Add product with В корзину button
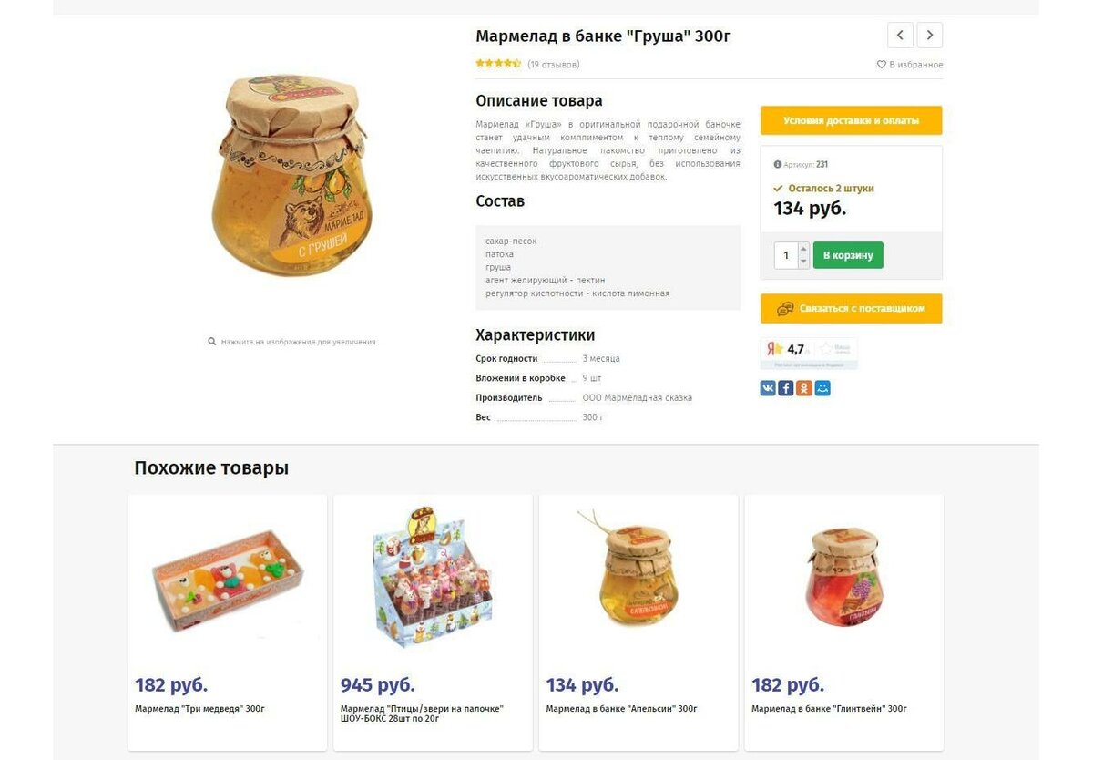Screen dimensions: 1093x760 point(848,255)
